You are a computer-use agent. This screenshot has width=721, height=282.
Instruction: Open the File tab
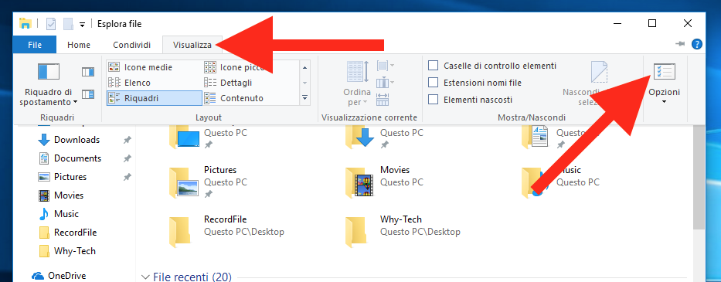[35, 45]
